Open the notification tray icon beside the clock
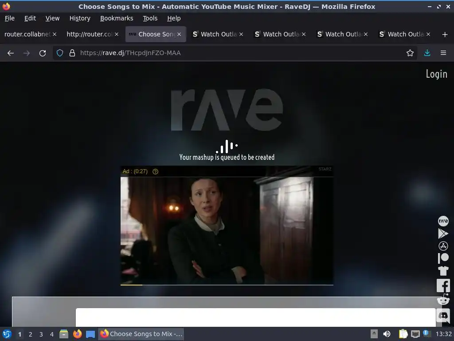The image size is (454, 341). pyautogui.click(x=426, y=333)
